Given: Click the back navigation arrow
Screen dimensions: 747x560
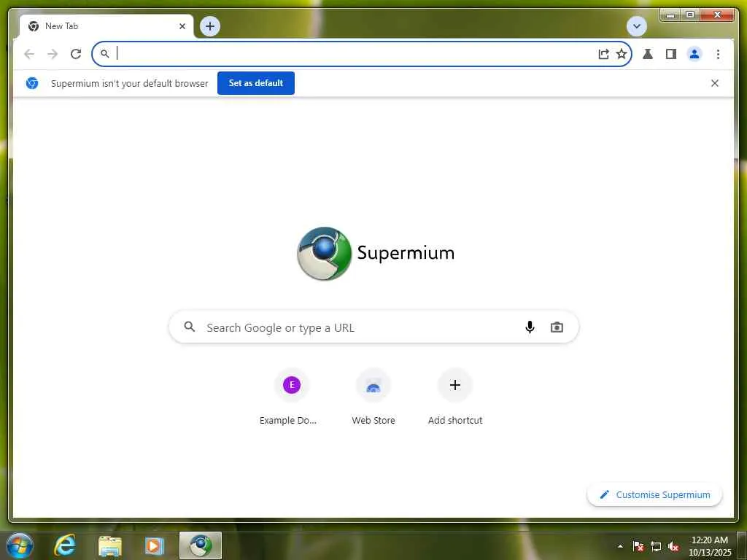Looking at the screenshot, I should tap(29, 54).
